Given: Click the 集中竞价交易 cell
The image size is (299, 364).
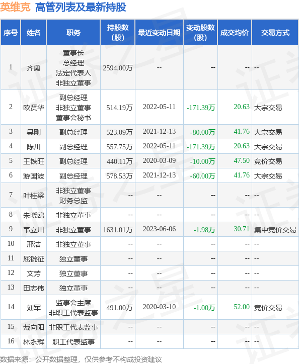Looking at the screenshot, I should (275, 230).
